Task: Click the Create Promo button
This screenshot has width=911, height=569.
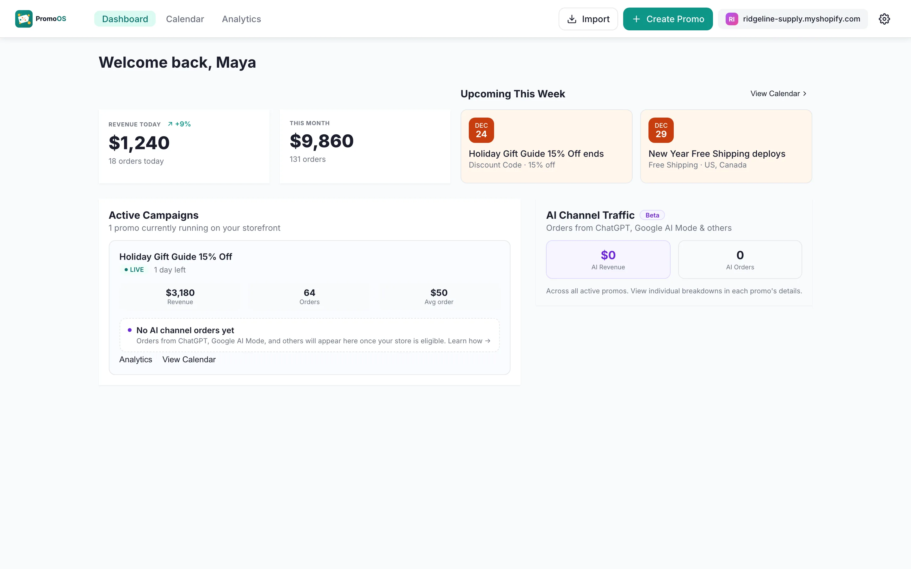Action: coord(667,19)
